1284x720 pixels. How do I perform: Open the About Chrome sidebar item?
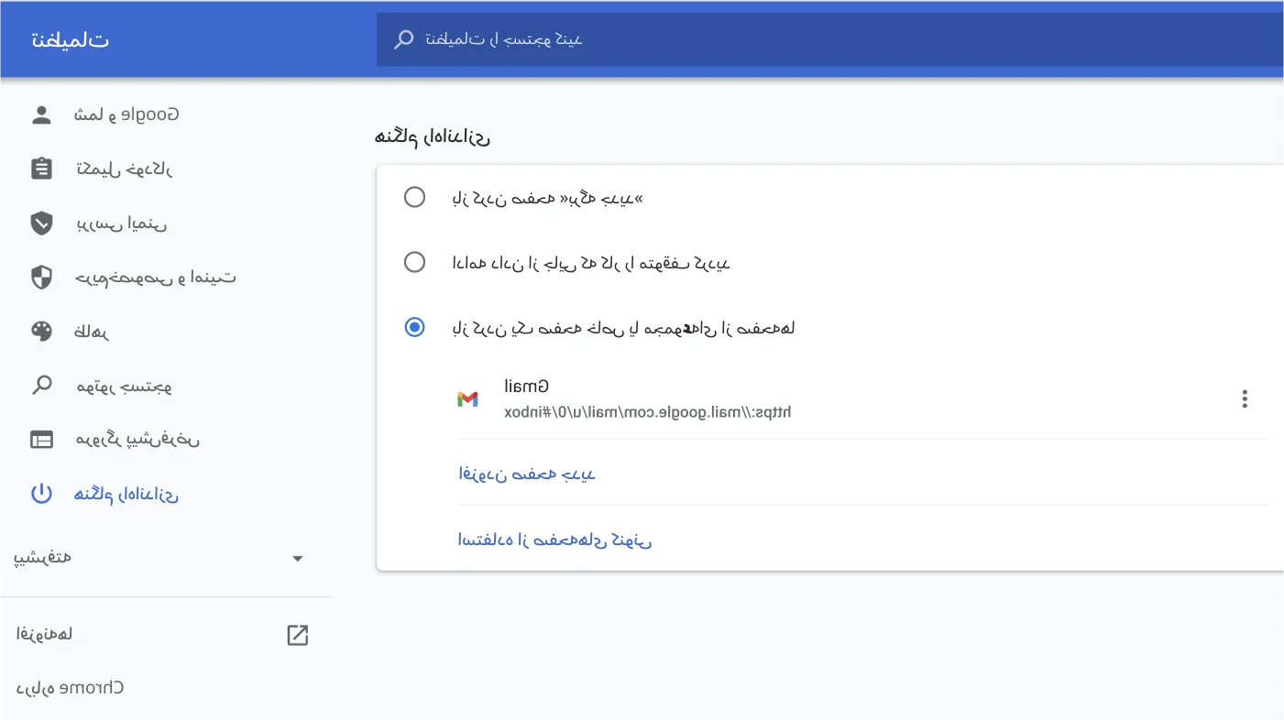(x=71, y=688)
